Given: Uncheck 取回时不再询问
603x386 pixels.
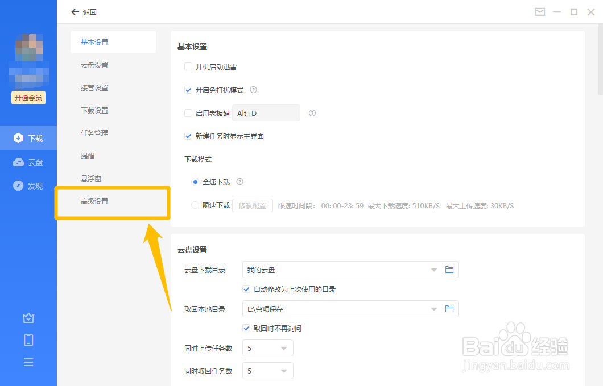Looking at the screenshot, I should click(246, 328).
